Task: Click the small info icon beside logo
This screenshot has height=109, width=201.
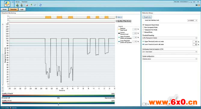Action: click(x=13, y=2)
